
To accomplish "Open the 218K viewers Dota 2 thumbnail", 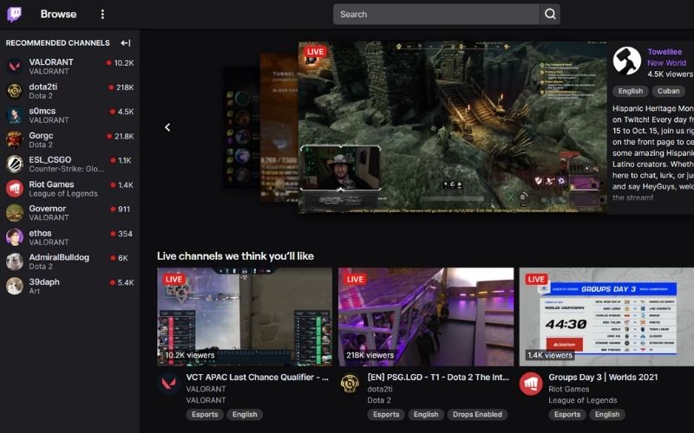I will pyautogui.click(x=426, y=317).
